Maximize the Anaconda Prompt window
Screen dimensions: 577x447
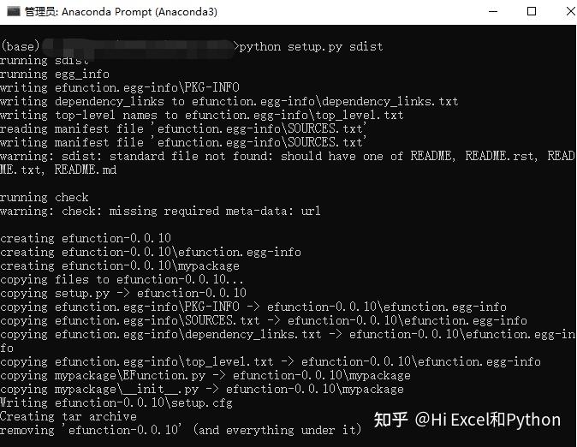(x=532, y=11)
